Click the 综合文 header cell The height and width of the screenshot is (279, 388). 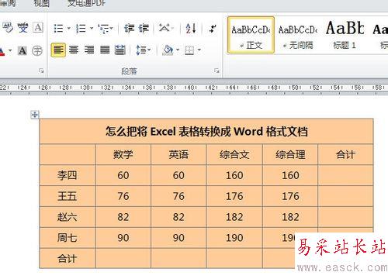(234, 154)
